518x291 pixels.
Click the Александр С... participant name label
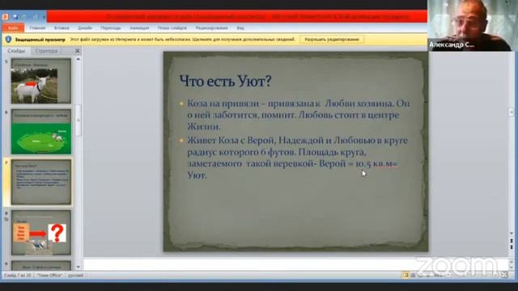452,45
